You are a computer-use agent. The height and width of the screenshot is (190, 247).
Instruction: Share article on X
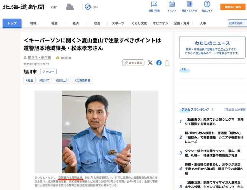[x=150, y=63]
